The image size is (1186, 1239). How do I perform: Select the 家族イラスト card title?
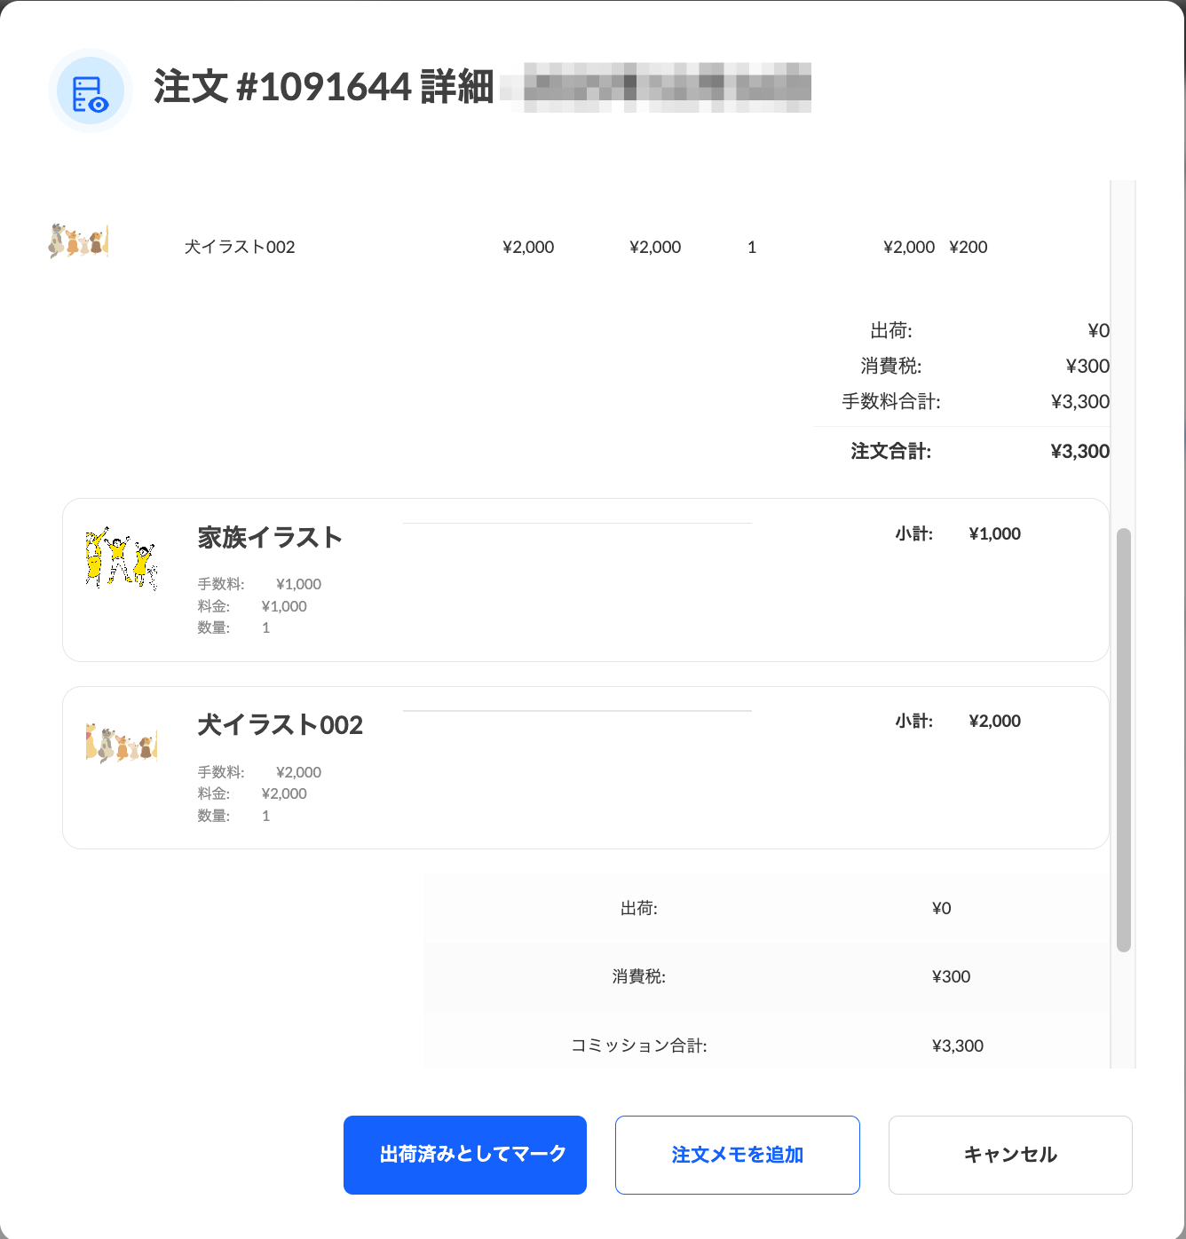tap(270, 538)
